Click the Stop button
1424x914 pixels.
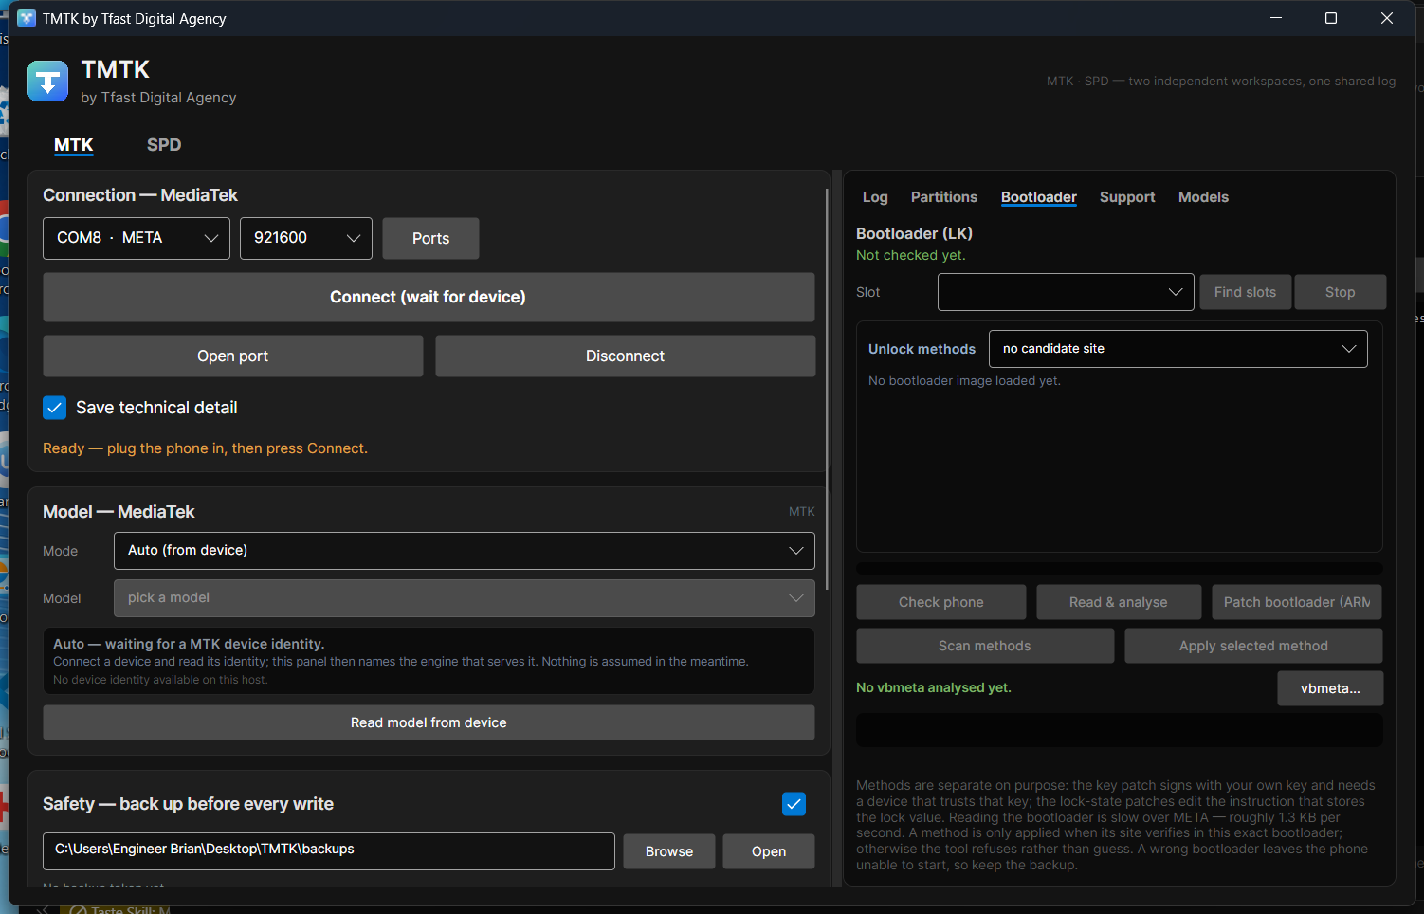click(x=1341, y=292)
